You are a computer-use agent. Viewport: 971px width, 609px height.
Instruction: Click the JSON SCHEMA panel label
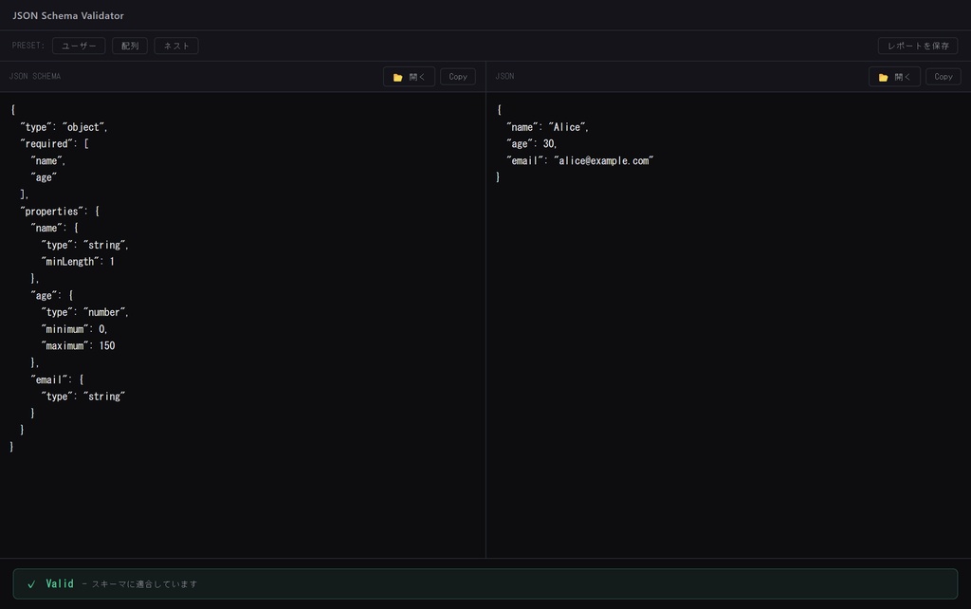tap(35, 76)
